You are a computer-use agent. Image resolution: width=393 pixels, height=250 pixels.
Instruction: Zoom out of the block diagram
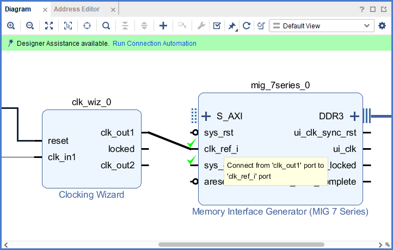coord(30,26)
